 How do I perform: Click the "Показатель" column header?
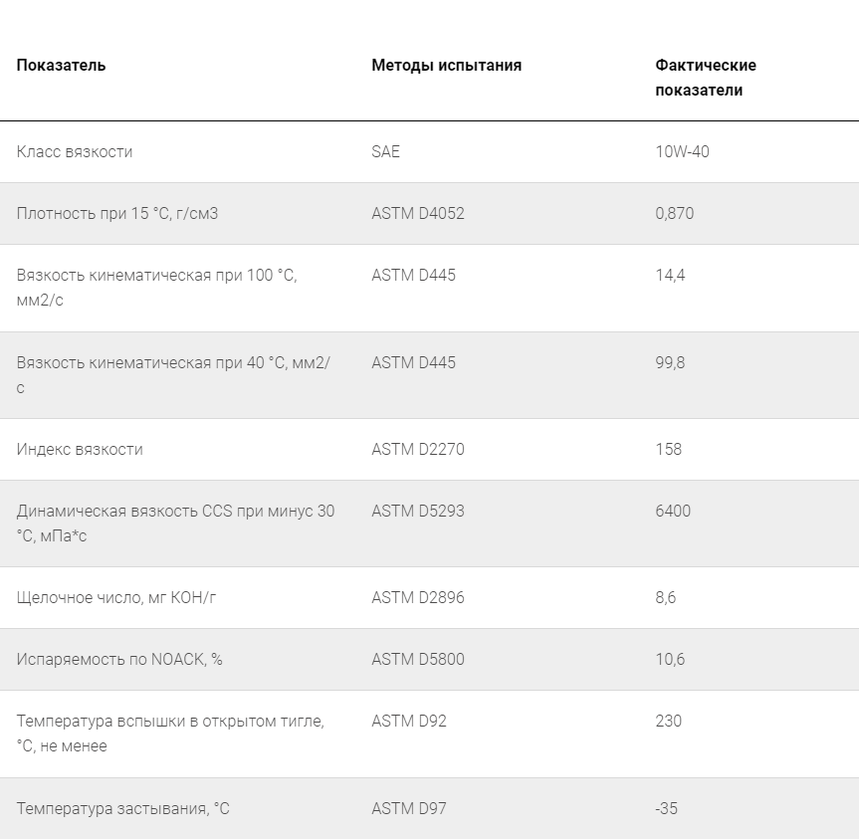[61, 66]
